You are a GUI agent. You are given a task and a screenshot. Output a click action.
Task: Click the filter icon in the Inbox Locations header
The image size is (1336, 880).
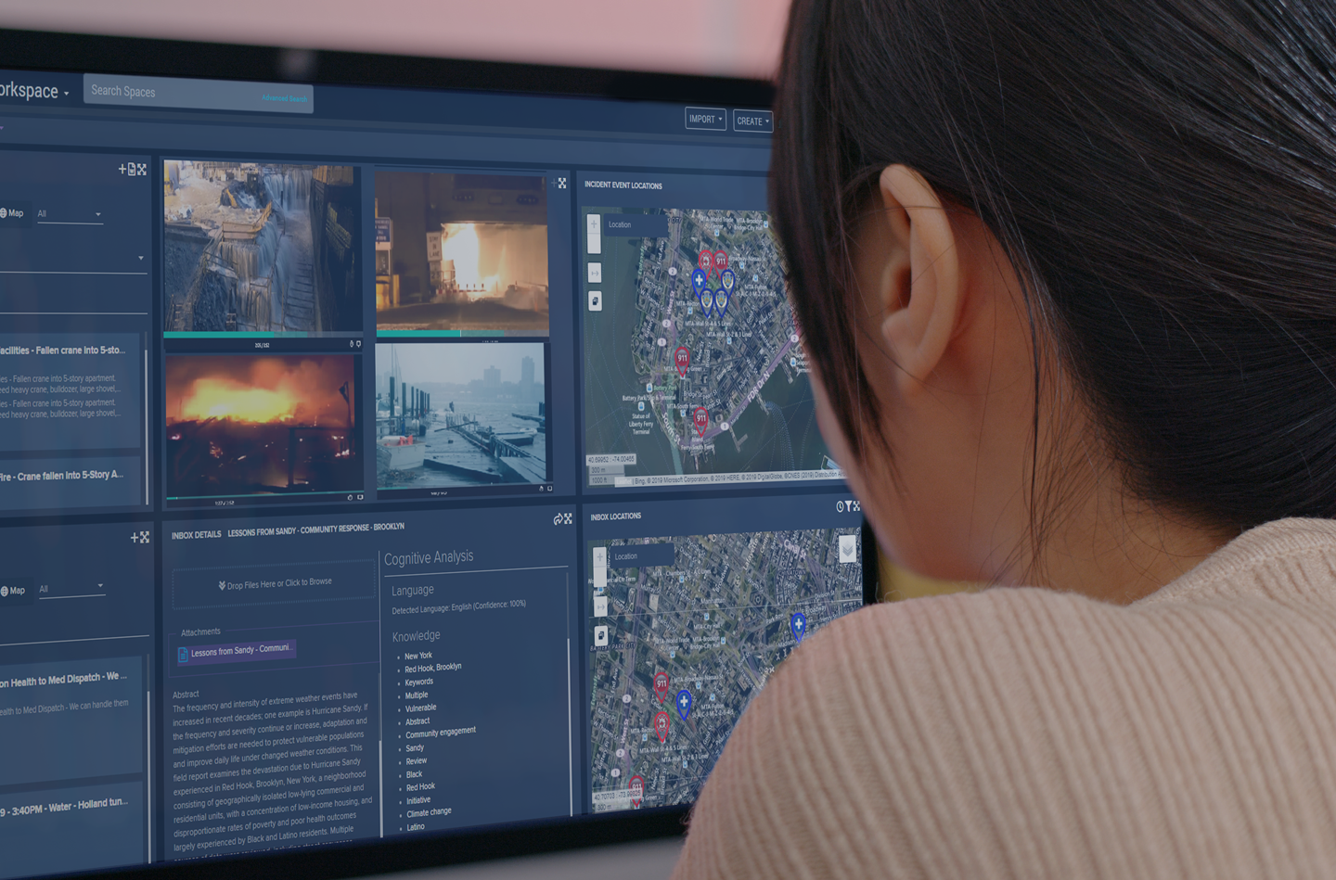click(847, 506)
